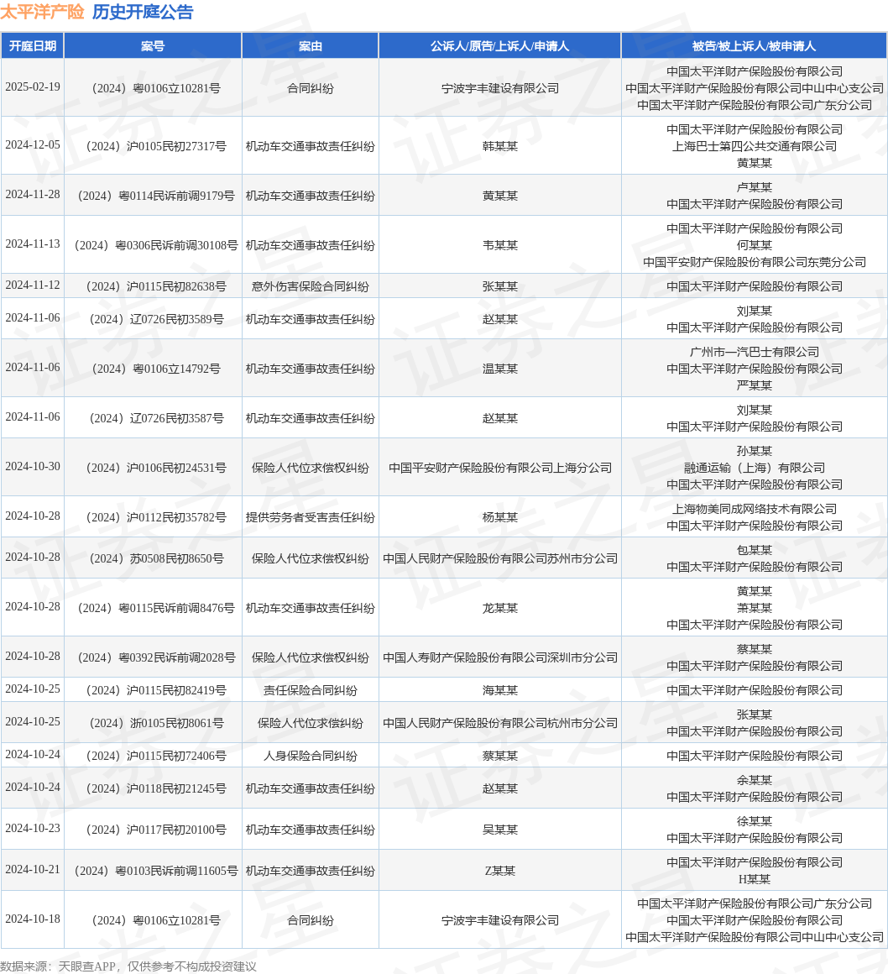Click the date 2024-11-28
Screen dimensions: 888x974
pos(33,195)
